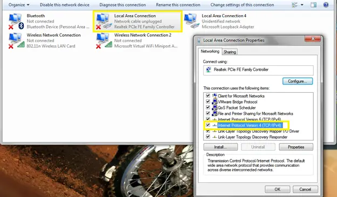This screenshot has height=197, width=337.
Task: Click the Realtek adapter icon in Connect using
Action: [208, 70]
